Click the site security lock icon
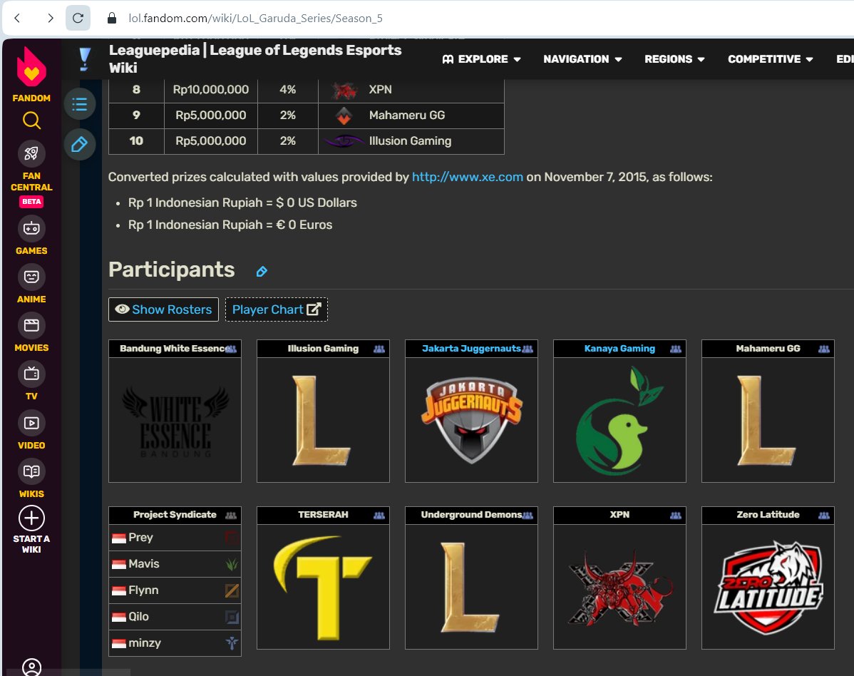Image resolution: width=854 pixels, height=676 pixels. tap(112, 18)
